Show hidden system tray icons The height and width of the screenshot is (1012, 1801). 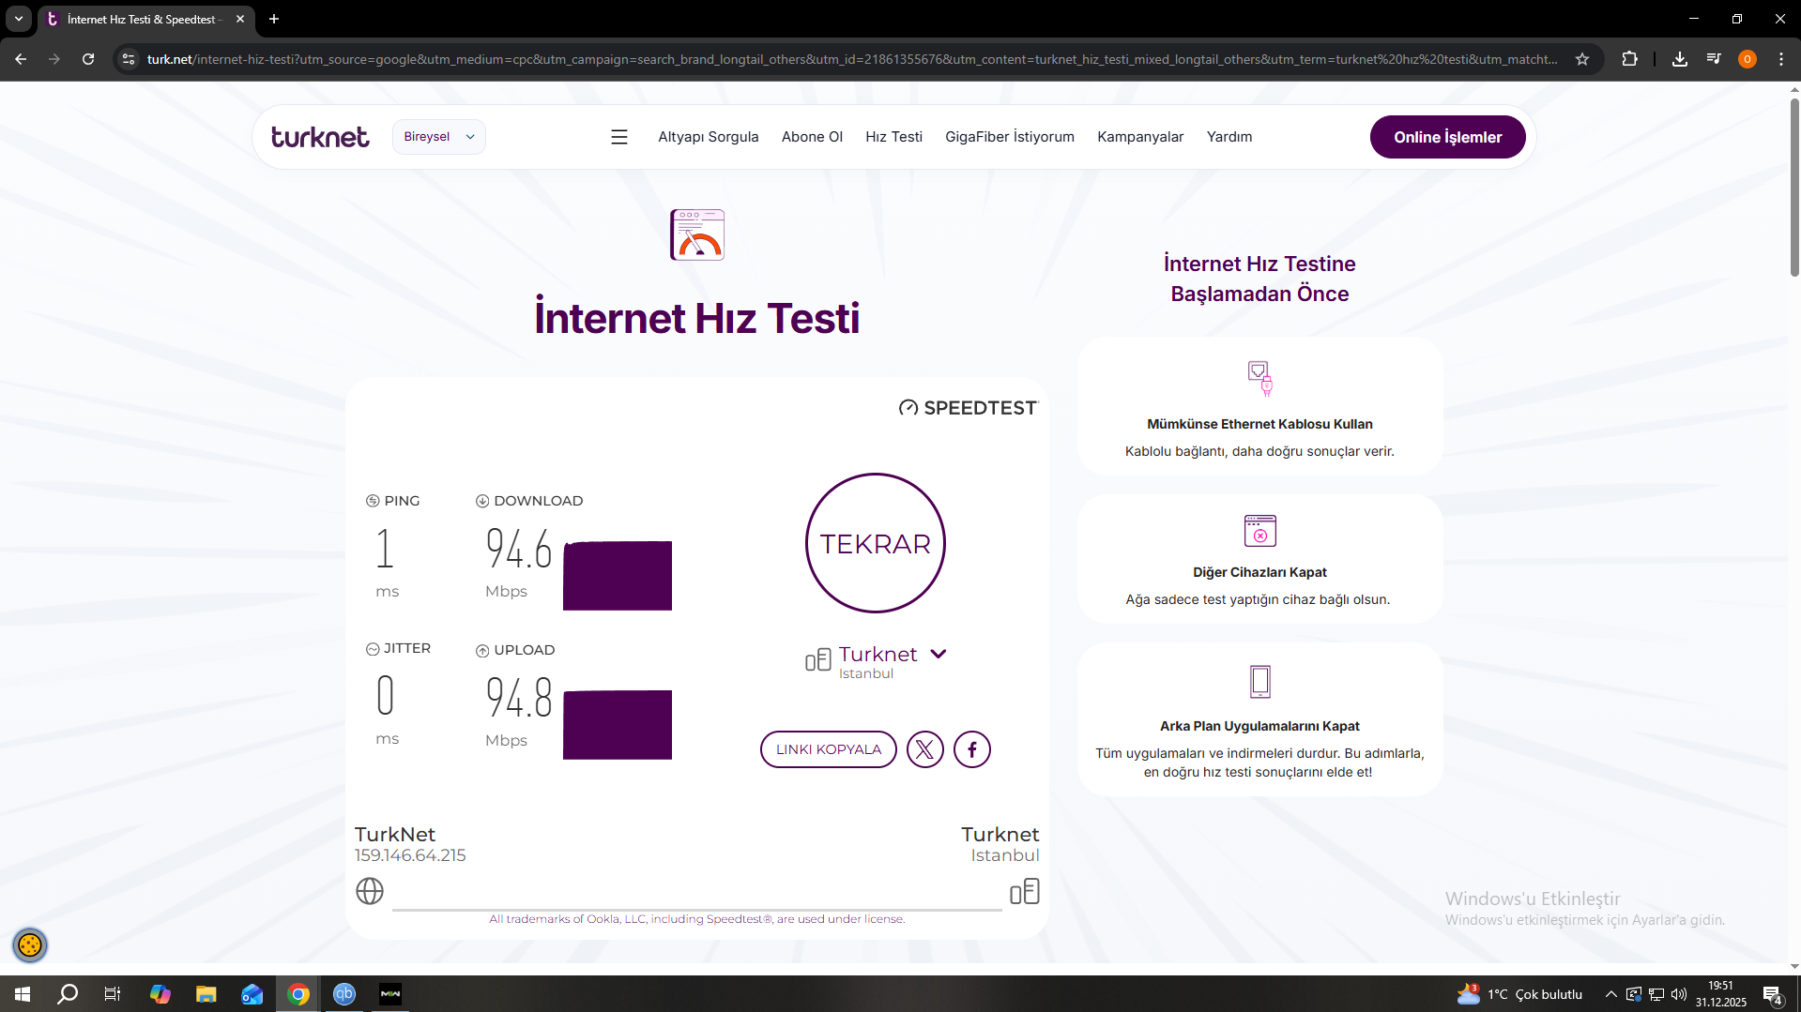1610,994
